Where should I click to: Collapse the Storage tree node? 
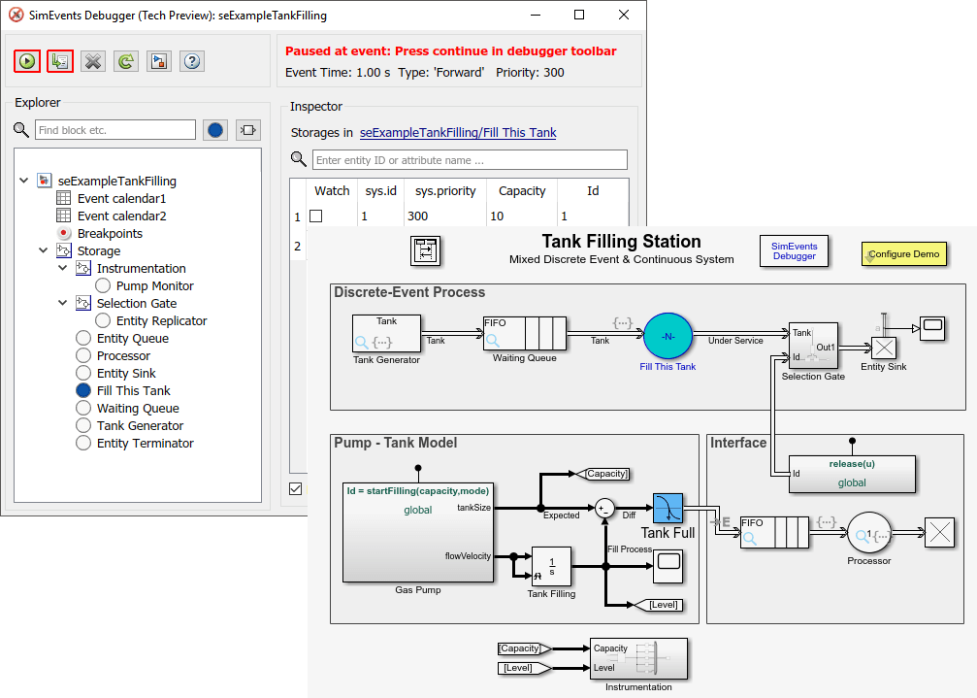tap(43, 250)
